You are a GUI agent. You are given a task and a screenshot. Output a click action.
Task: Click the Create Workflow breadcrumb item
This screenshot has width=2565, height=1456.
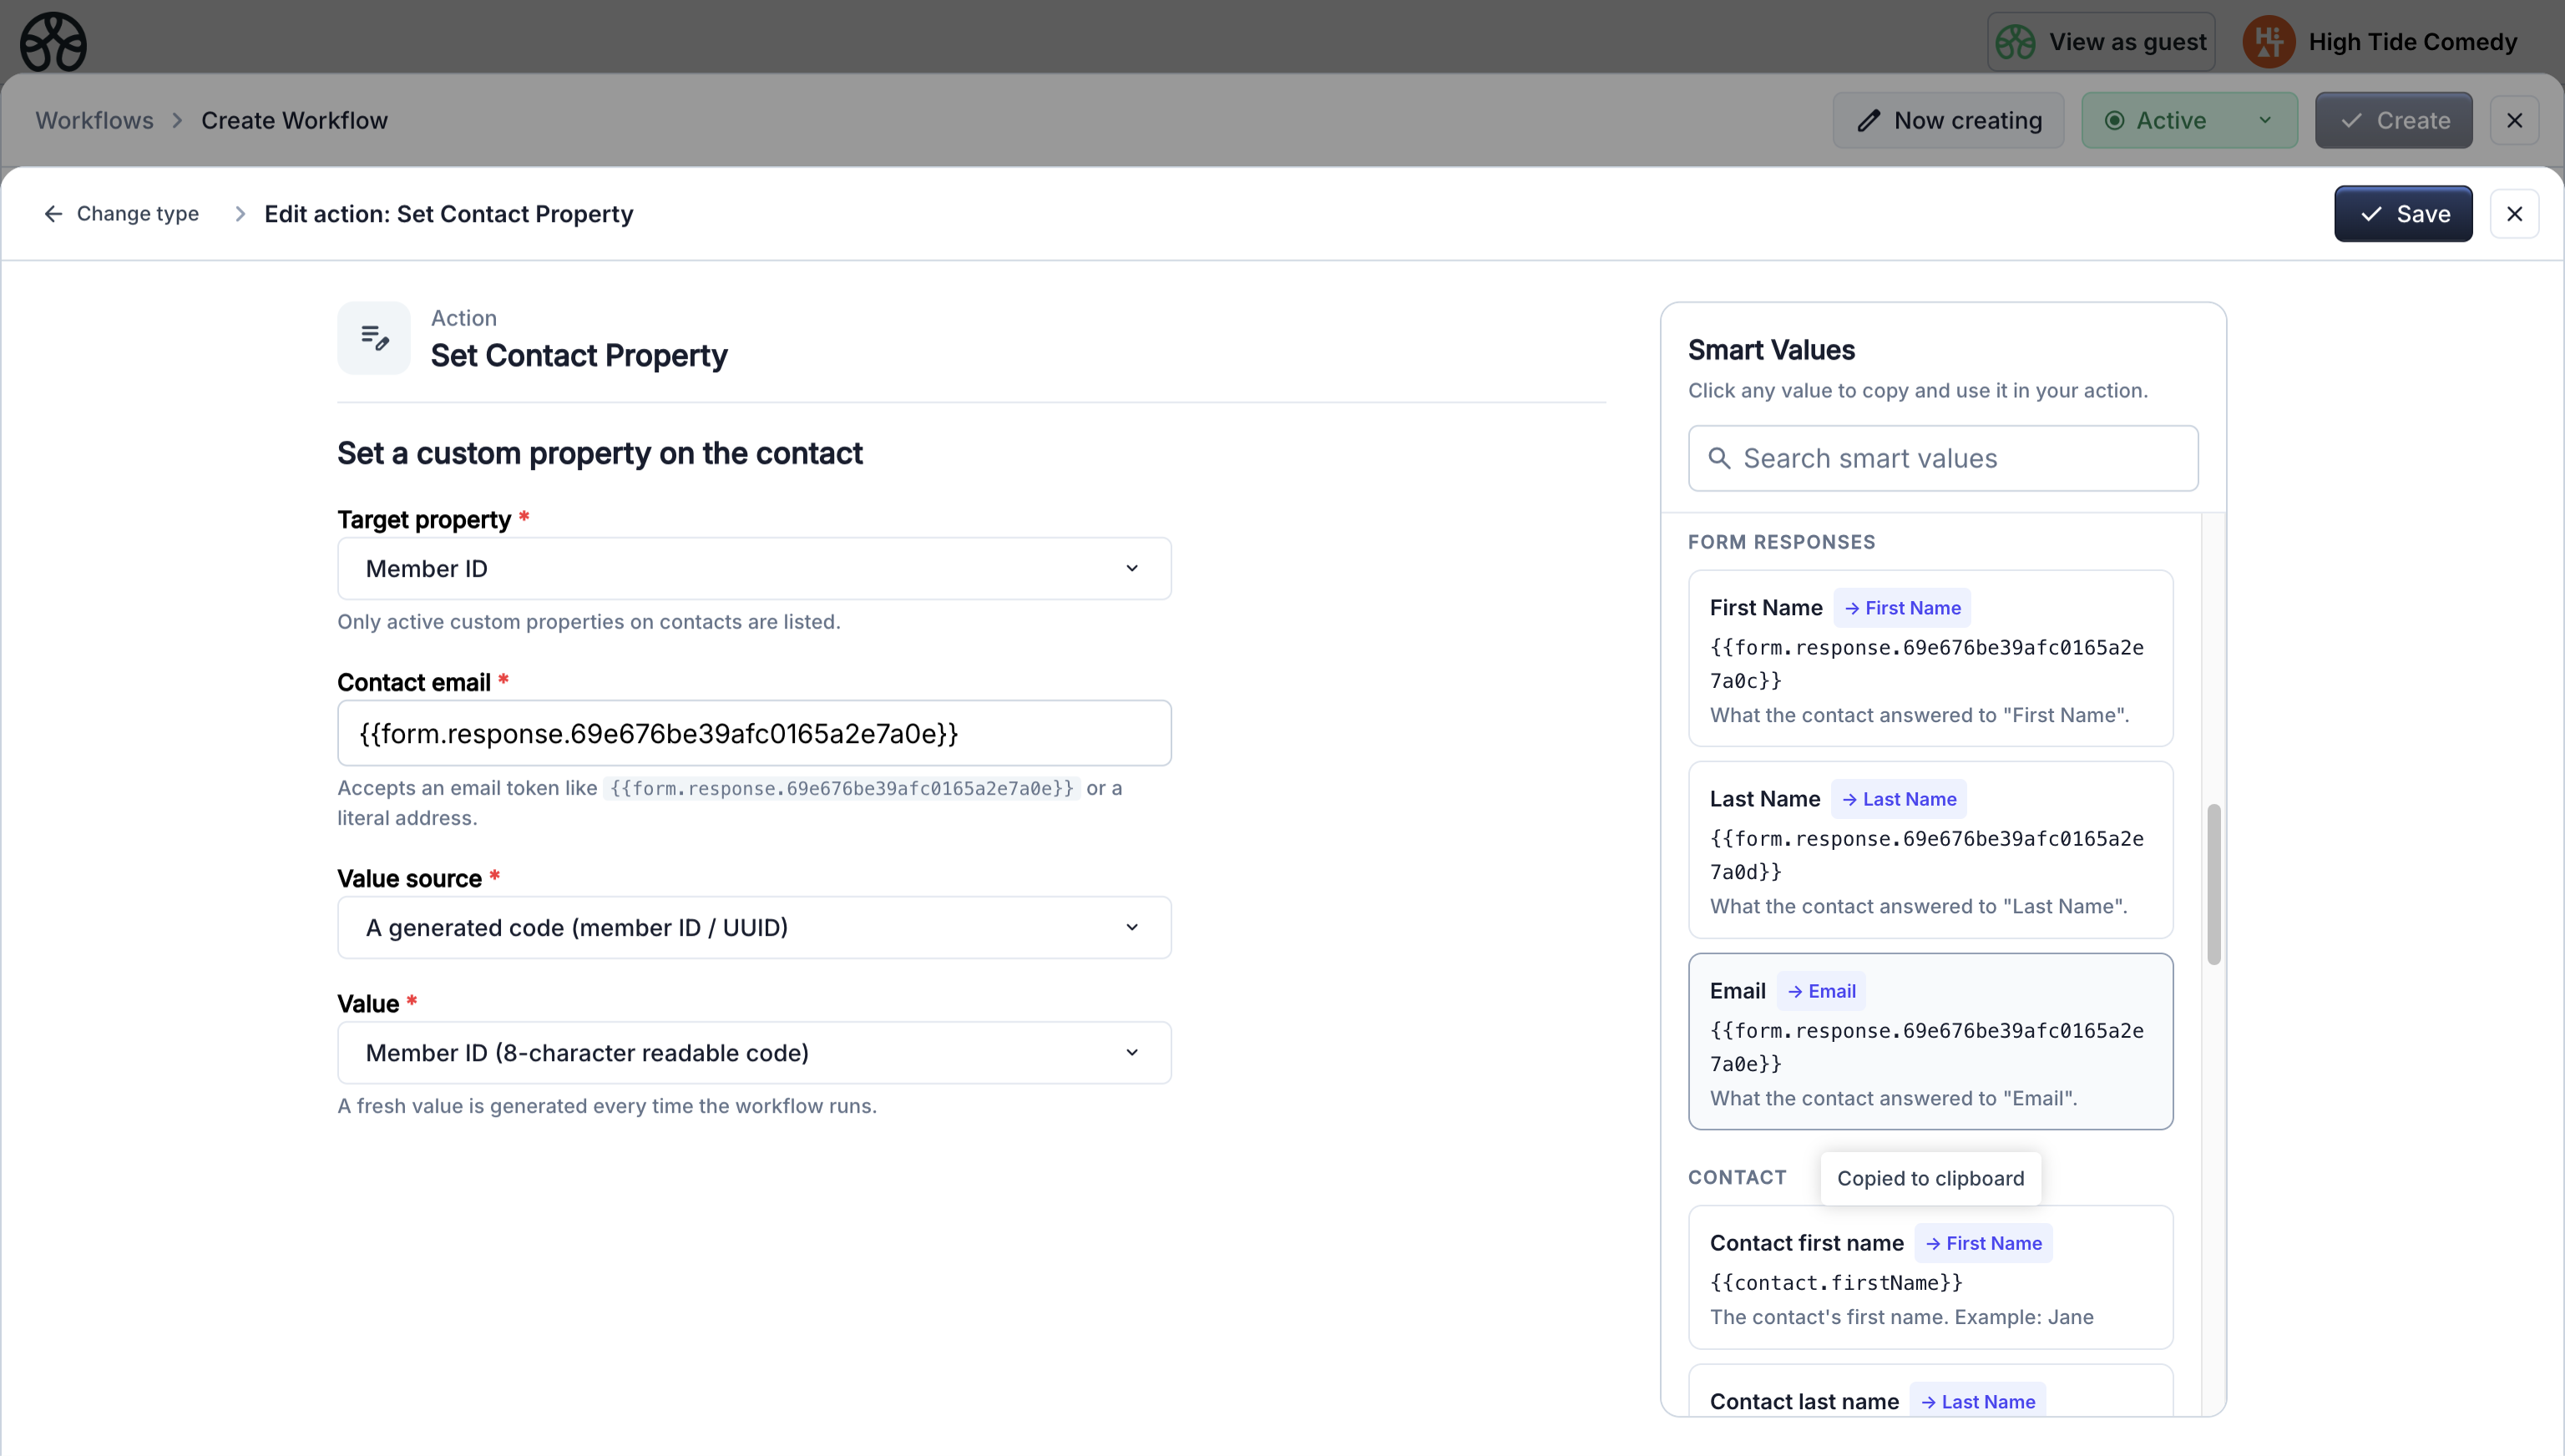coord(294,120)
